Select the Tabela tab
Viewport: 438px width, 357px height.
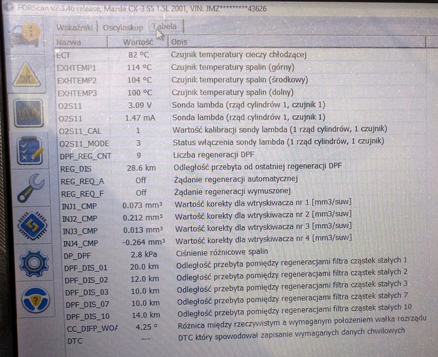click(x=164, y=26)
